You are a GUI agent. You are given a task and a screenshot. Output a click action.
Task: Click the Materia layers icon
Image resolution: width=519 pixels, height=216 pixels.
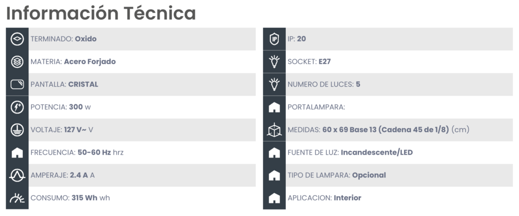(x=17, y=62)
